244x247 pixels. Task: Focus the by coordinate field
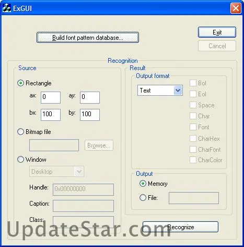tap(90, 115)
